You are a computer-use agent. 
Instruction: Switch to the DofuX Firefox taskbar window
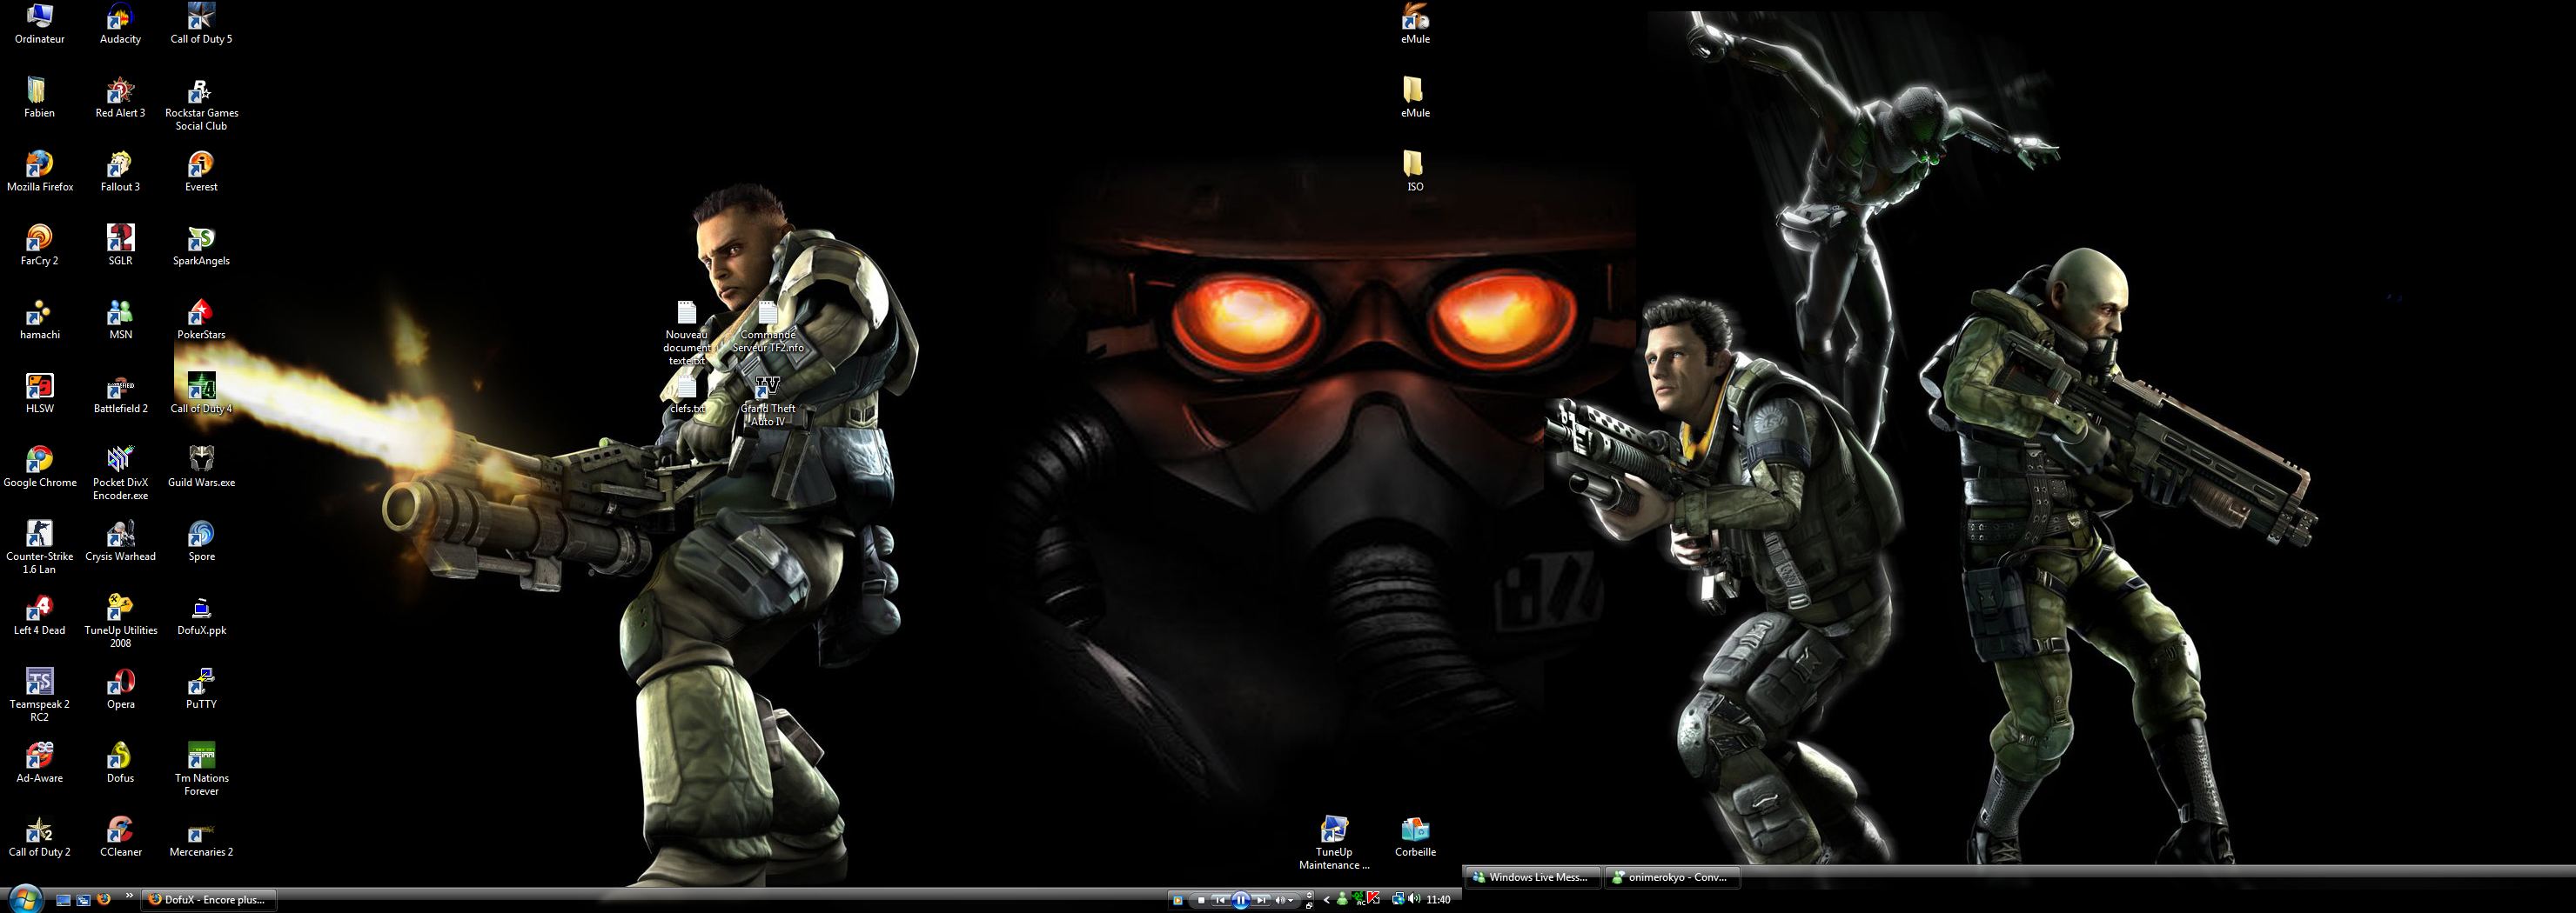[208, 900]
